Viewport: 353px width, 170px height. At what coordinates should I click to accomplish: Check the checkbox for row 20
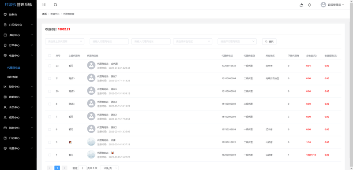49,91
